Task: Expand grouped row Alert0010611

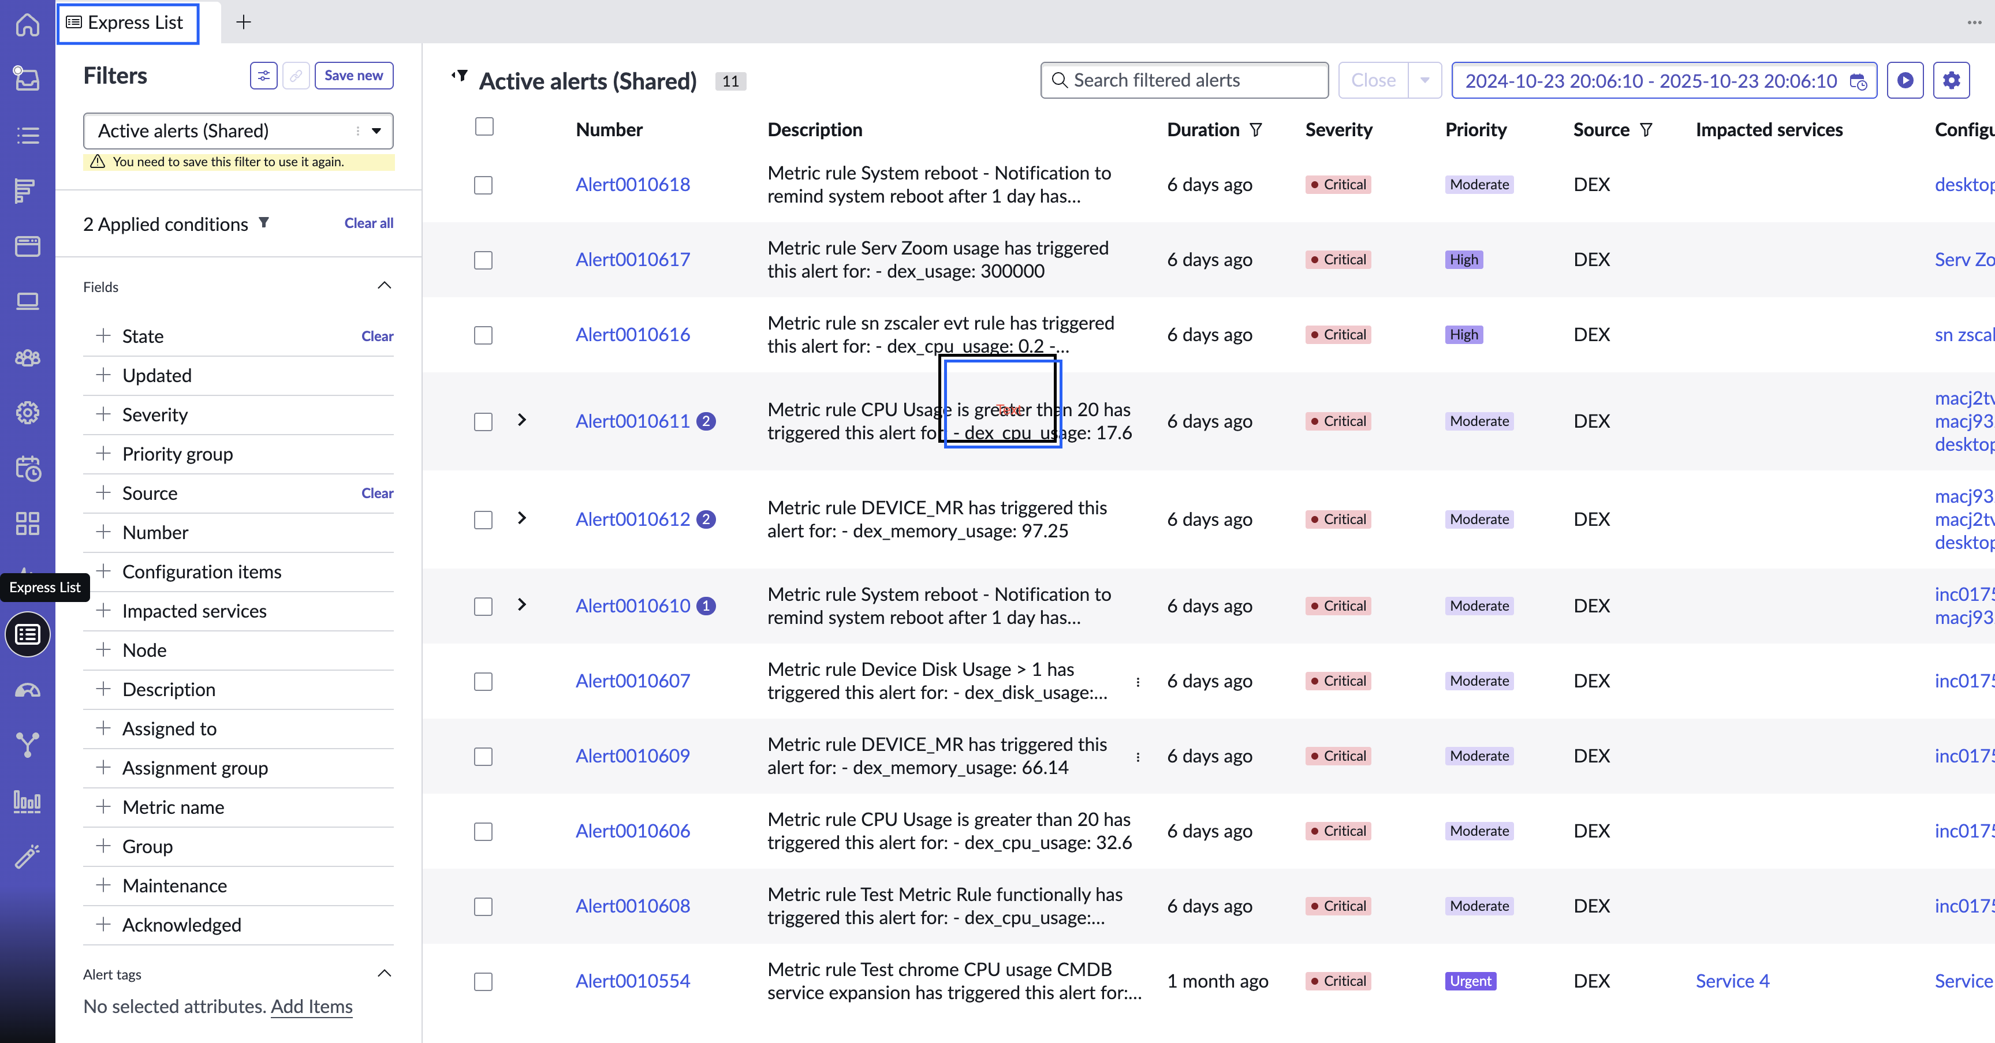Action: pyautogui.click(x=522, y=420)
